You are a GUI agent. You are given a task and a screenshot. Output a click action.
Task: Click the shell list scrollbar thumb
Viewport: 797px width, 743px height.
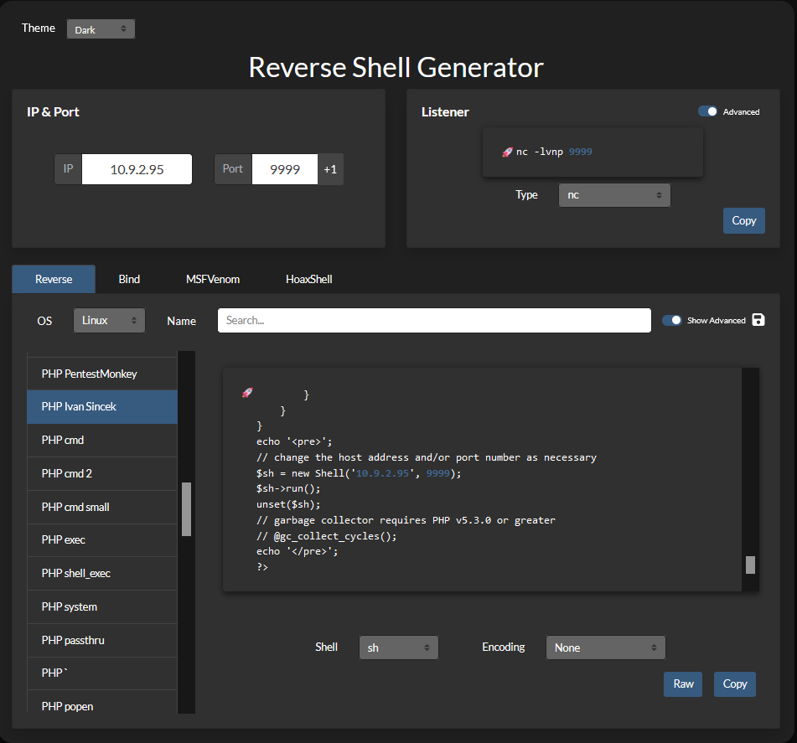[187, 509]
